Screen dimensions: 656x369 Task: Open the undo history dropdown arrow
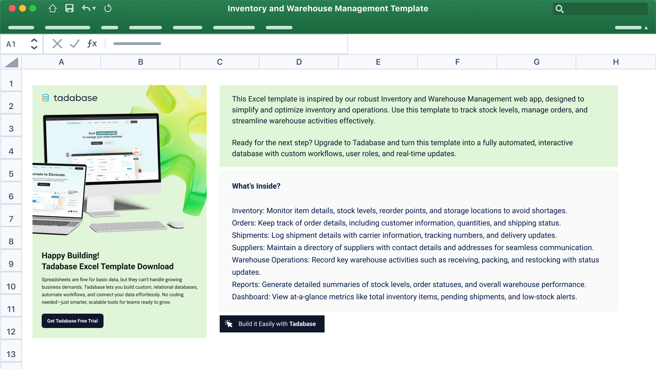[x=94, y=9]
